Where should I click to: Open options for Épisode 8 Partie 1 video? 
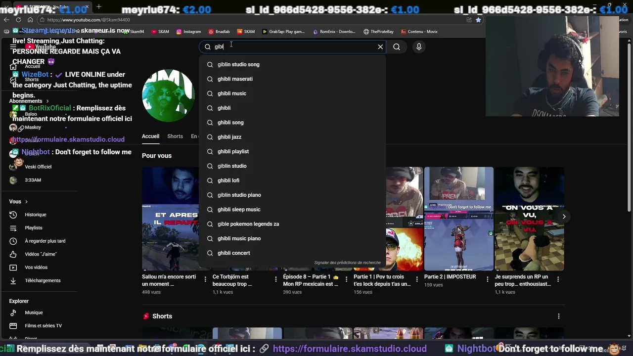pyautogui.click(x=346, y=279)
